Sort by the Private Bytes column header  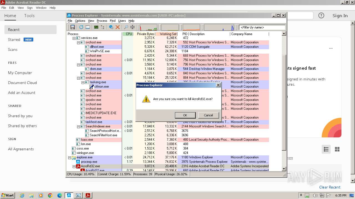[144, 34]
